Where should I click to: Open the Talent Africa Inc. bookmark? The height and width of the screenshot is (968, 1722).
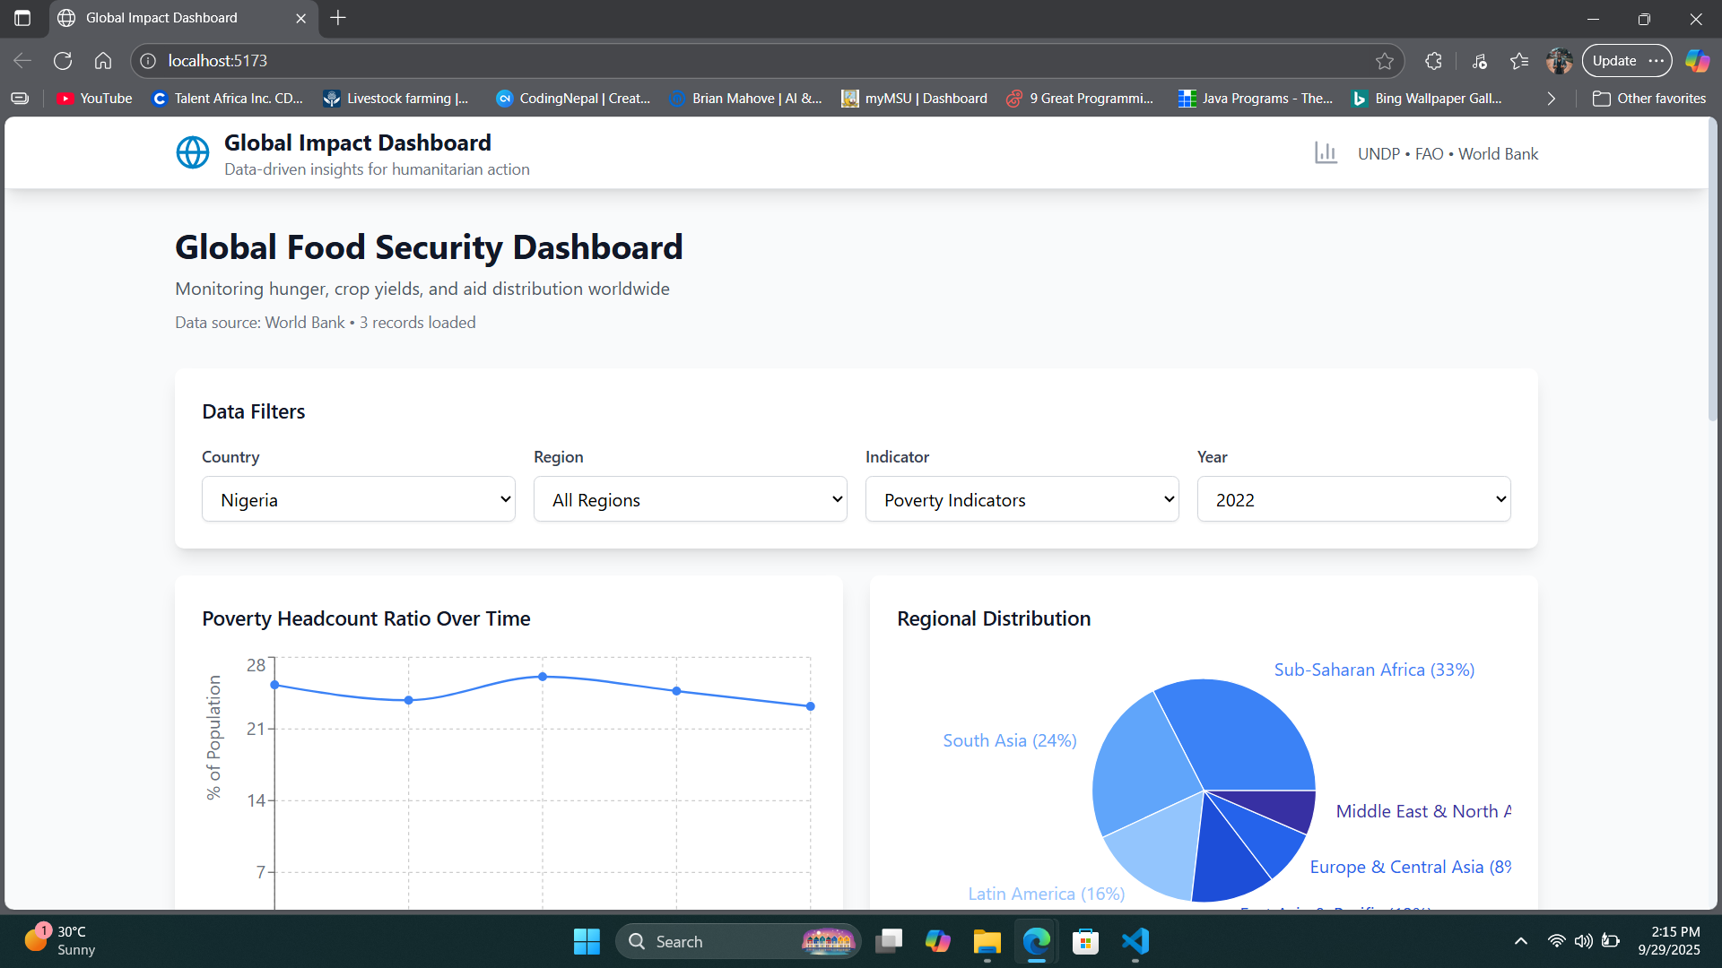(228, 99)
